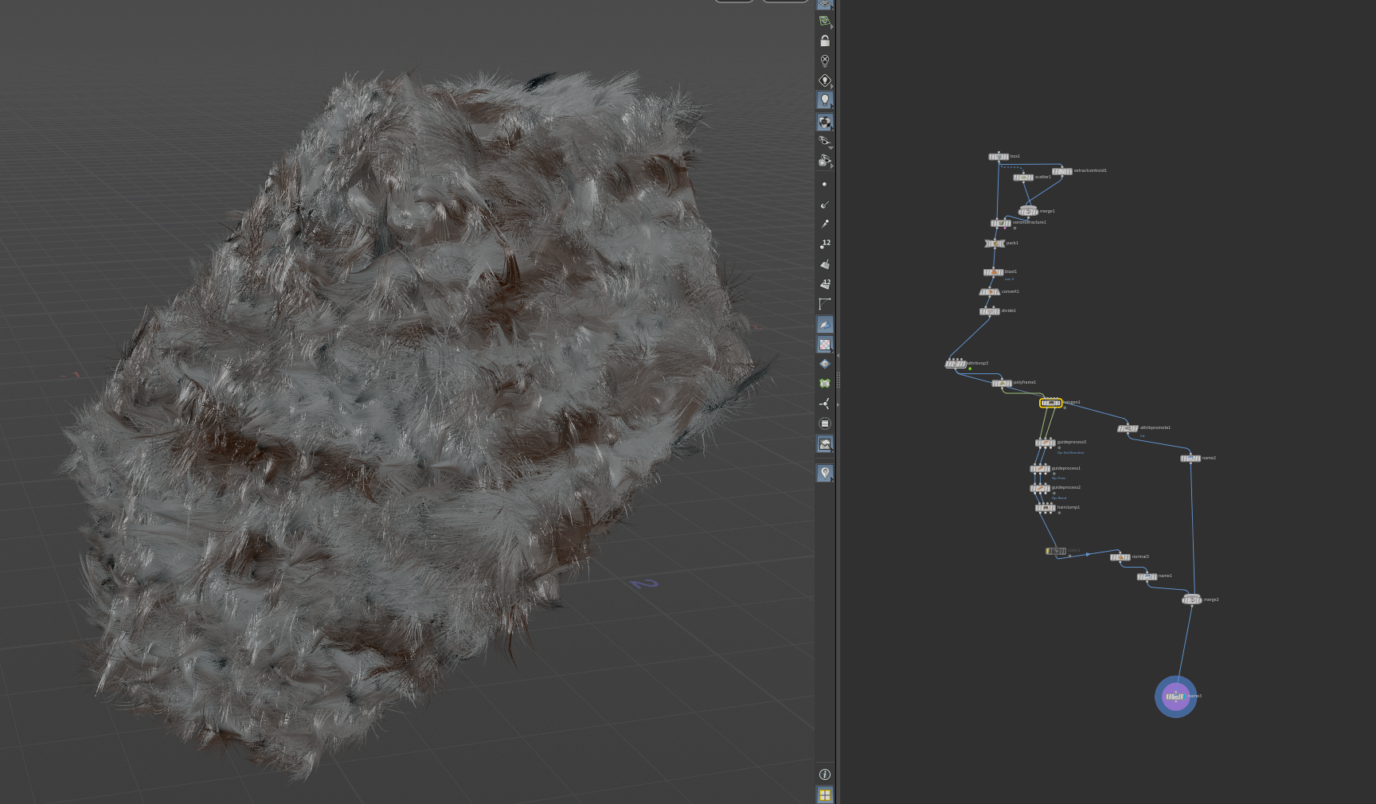Select the guideprocess3 node
1376x804 pixels.
(1046, 443)
